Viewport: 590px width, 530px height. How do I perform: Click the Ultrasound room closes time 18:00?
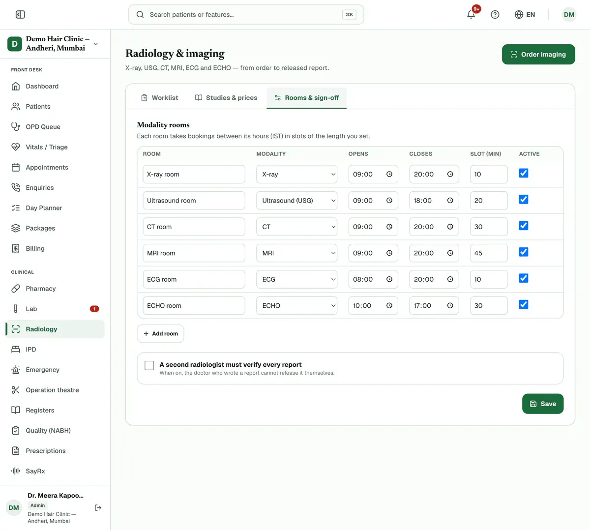(x=434, y=201)
